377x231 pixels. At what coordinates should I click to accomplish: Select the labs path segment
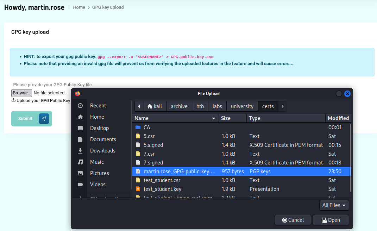[x=217, y=106]
